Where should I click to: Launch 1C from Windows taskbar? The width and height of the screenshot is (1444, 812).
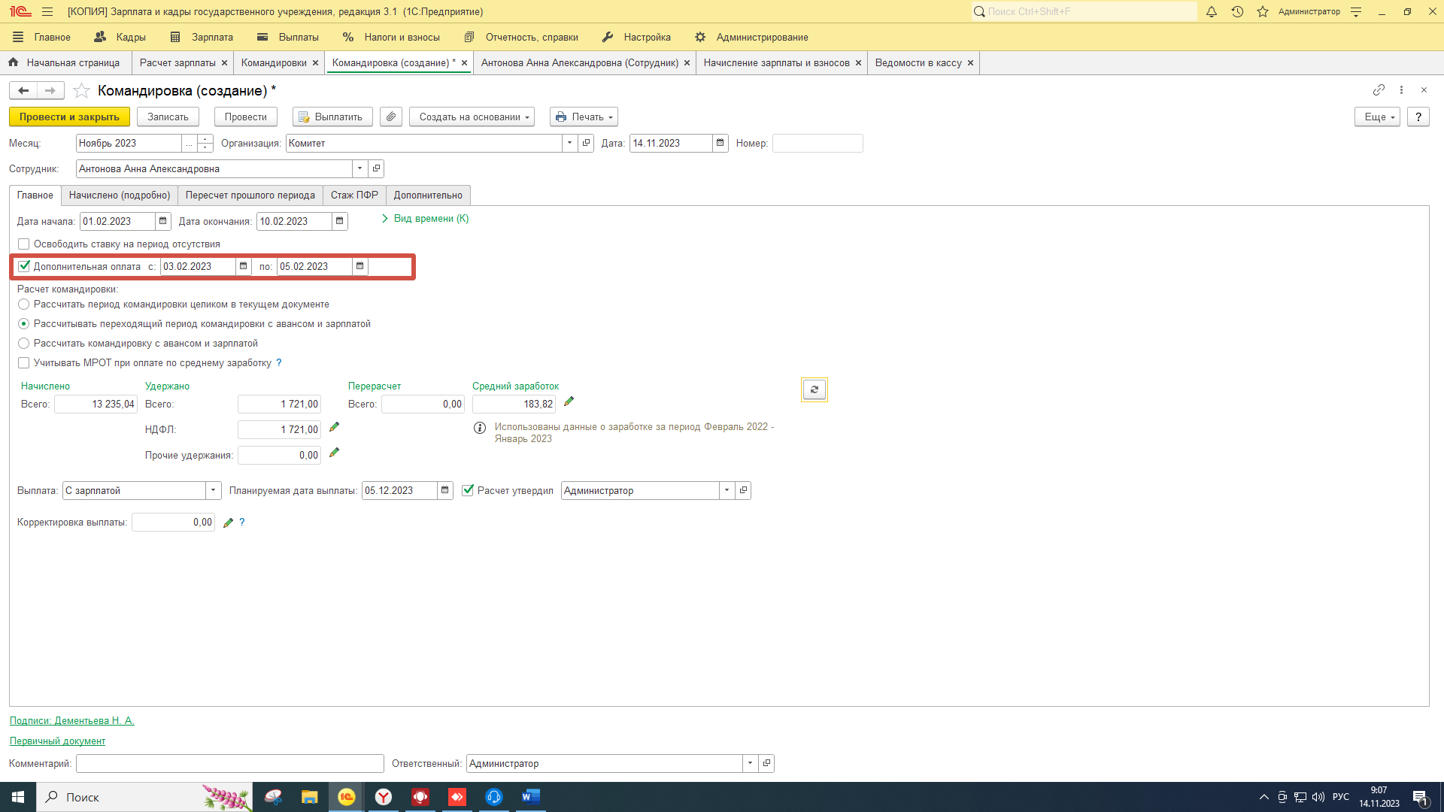346,797
